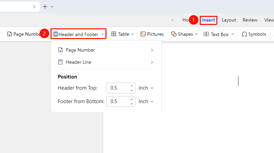Click the Header from Top input field
Viewport: 274px width, 153px height.
(121, 88)
